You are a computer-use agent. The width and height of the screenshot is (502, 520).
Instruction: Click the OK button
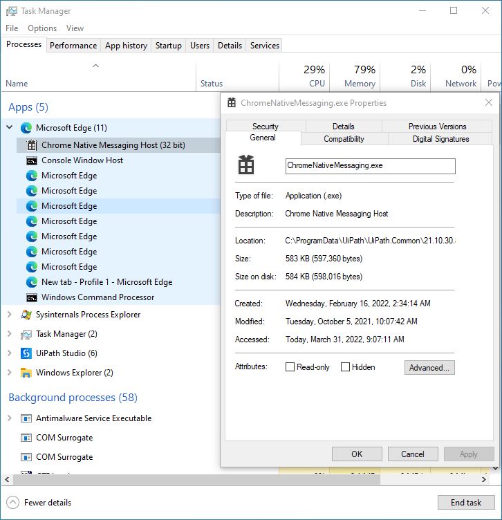pyautogui.click(x=357, y=454)
